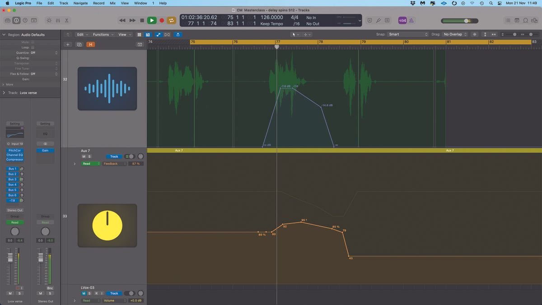Image resolution: width=542 pixels, height=305 pixels.
Task: Click bar 77 in the timeline ruler
Action: (277, 41)
